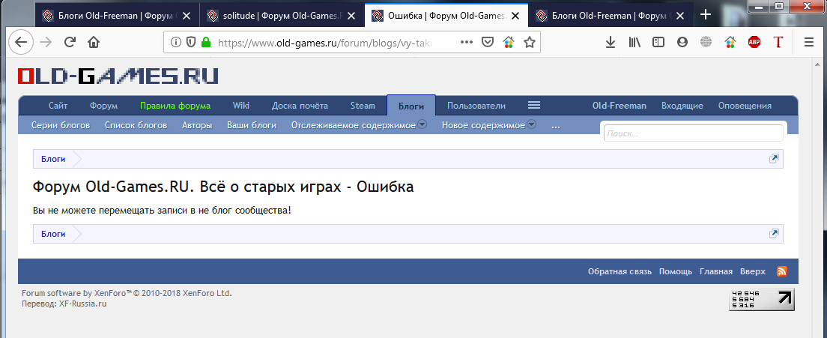Open the Блоги navigation tab
This screenshot has height=338, width=827.
tap(411, 106)
